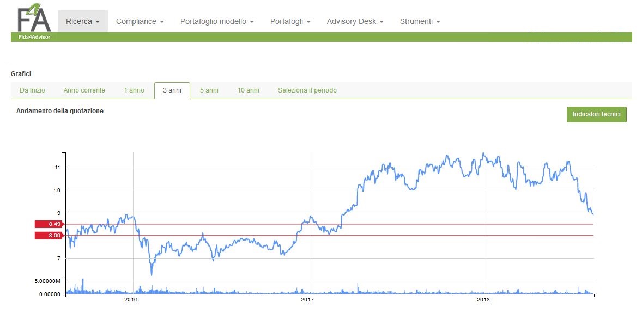Select the Anno corrente tab
This screenshot has height=320, width=642.
click(x=85, y=90)
